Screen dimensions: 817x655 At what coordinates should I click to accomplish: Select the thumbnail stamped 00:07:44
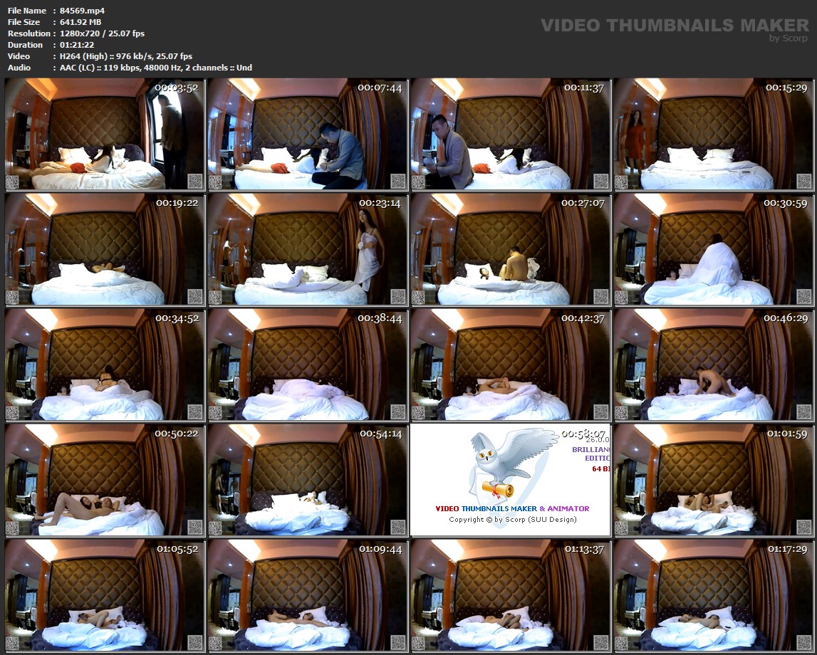[x=308, y=134]
